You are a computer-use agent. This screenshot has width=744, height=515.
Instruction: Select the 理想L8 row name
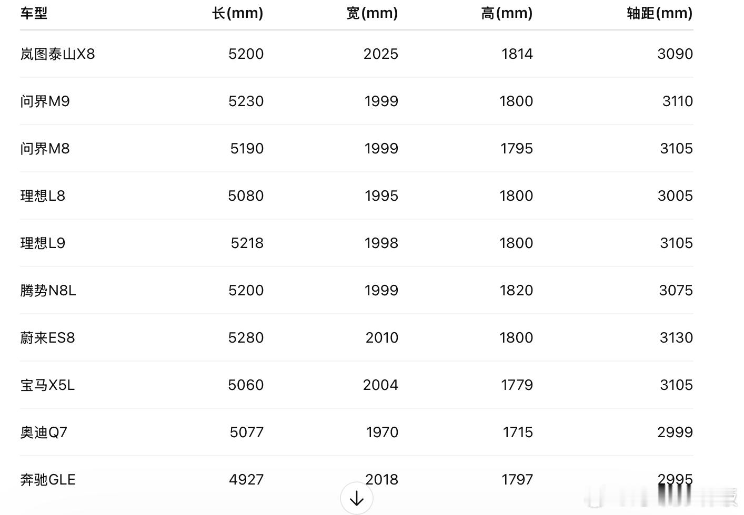tap(43, 196)
